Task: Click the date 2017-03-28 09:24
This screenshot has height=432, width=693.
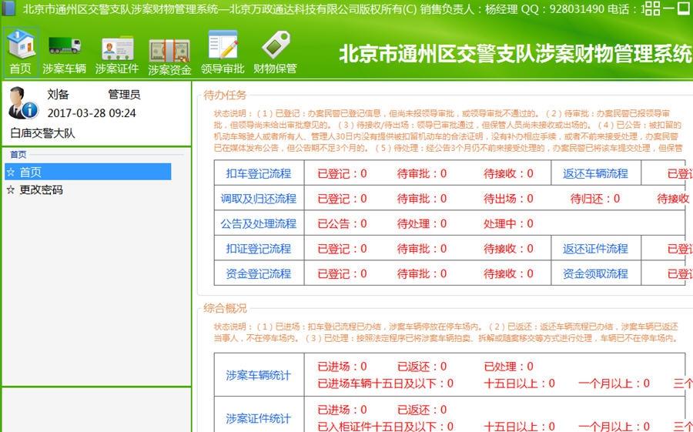Action: pyautogui.click(x=92, y=113)
